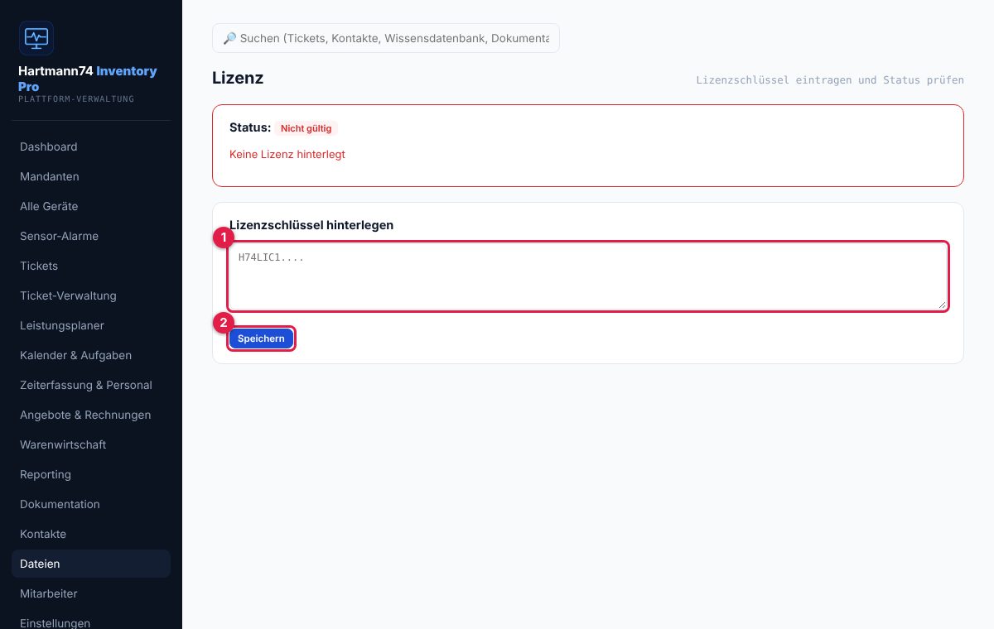The height and width of the screenshot is (629, 994).
Task: Click the Lizenzschlüssel hinterlegen heading
Action: (311, 224)
